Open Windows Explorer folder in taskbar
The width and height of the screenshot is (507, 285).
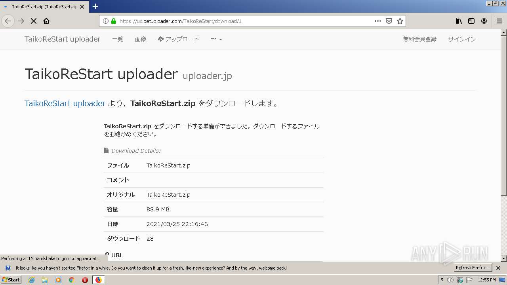coord(45,280)
